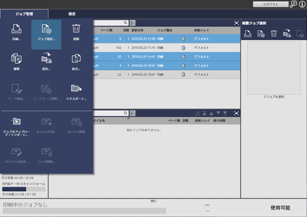Click the 給紙トレイ header in upper list
Image resolution: width=307 pixels, height=217 pixels.
point(201,30)
